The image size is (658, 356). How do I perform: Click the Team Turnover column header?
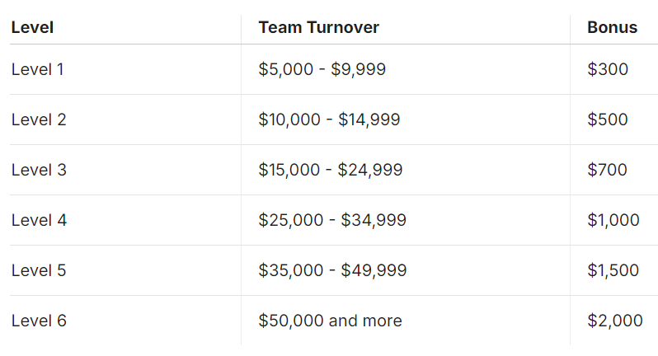click(x=318, y=28)
